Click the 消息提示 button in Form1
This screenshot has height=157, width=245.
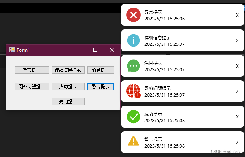(x=101, y=70)
